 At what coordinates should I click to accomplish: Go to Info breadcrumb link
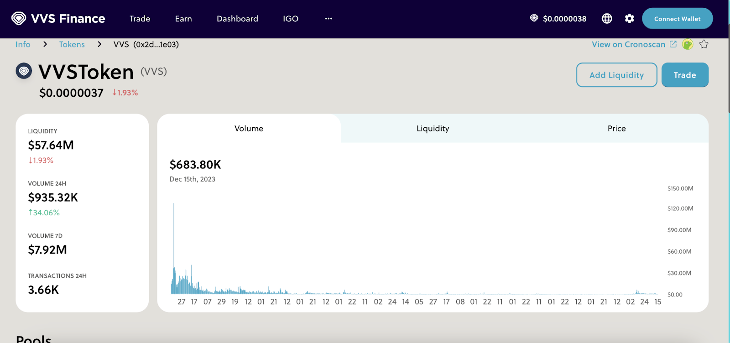pyautogui.click(x=23, y=44)
